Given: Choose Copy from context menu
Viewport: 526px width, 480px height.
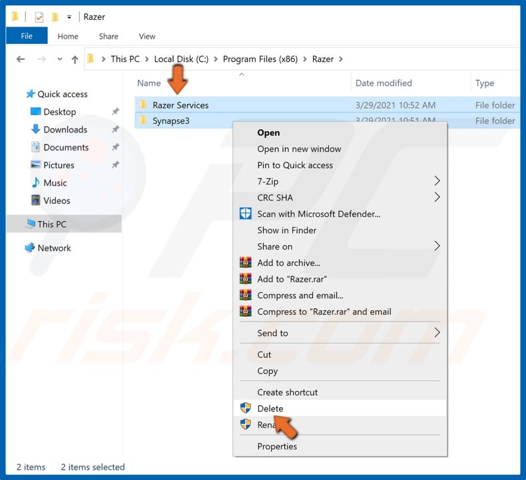Looking at the screenshot, I should (340, 371).
